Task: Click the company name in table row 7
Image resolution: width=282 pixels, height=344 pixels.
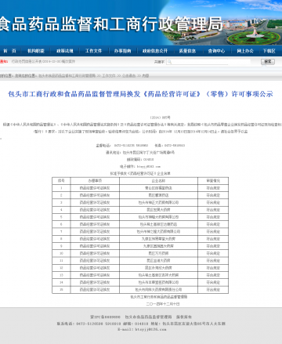Action: tap(158, 231)
